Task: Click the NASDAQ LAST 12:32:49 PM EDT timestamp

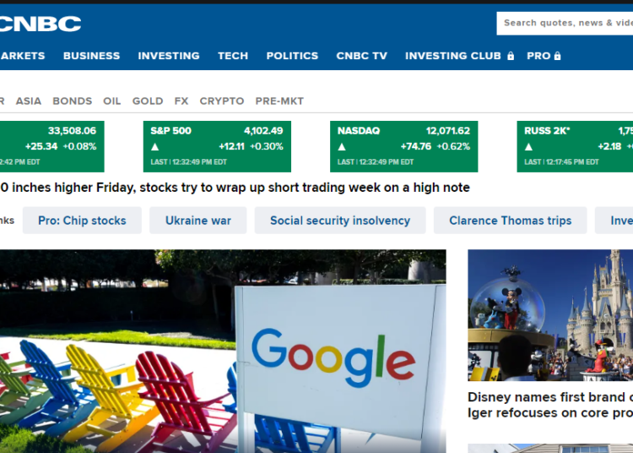Action: pos(376,162)
